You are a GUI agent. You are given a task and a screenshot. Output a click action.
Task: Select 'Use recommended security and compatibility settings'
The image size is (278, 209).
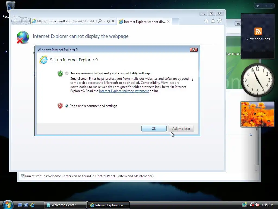(x=67, y=73)
